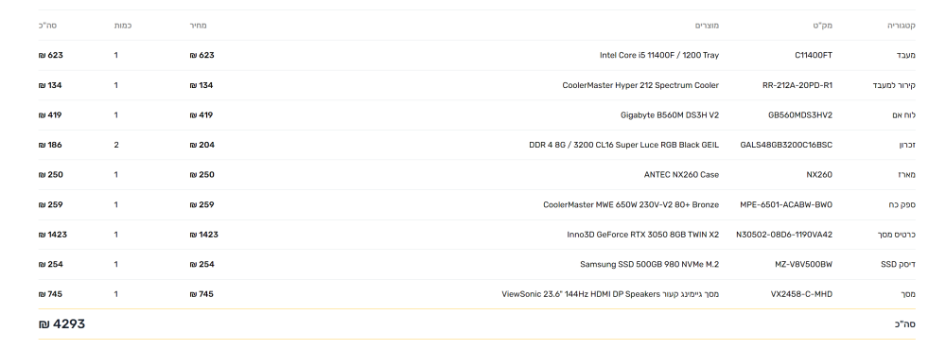
Task: Open product Gigabyte B560M DS3H V2
Action: coord(670,114)
